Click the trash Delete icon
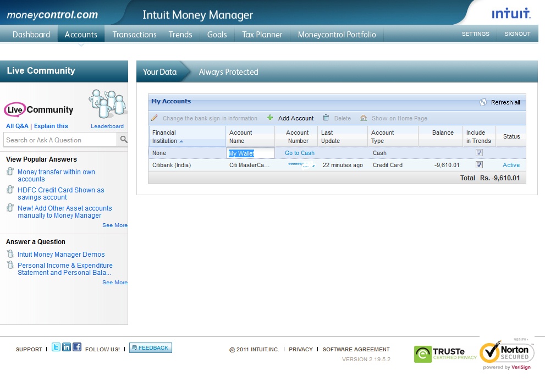Screen dimensions: 545x392 click(x=326, y=118)
